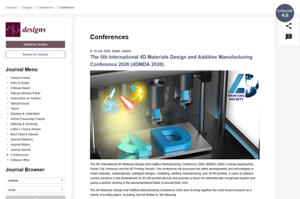This screenshot has width=300, height=199.
Task: Click the CiteScore 4.8 badge
Action: point(285,13)
